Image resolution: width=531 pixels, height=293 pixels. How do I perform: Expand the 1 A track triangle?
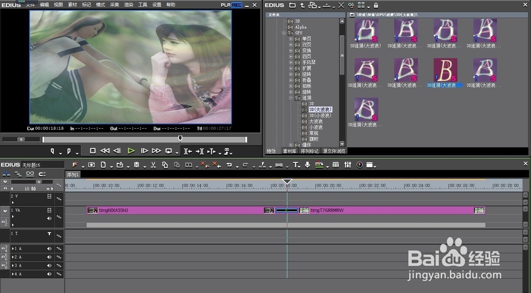click(13, 248)
